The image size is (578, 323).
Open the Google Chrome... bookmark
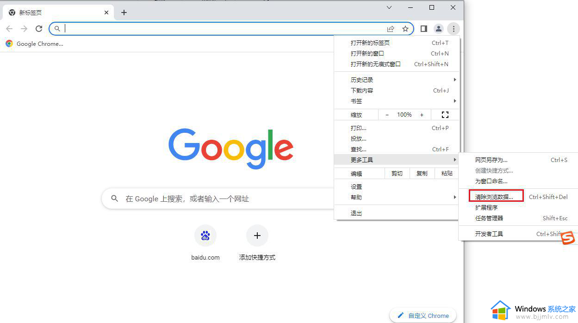tap(34, 43)
